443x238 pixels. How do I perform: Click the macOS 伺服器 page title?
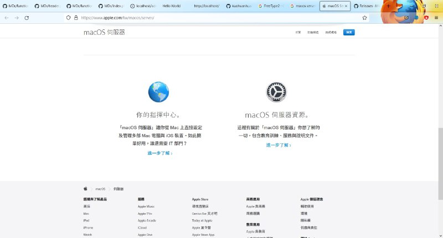(x=104, y=32)
